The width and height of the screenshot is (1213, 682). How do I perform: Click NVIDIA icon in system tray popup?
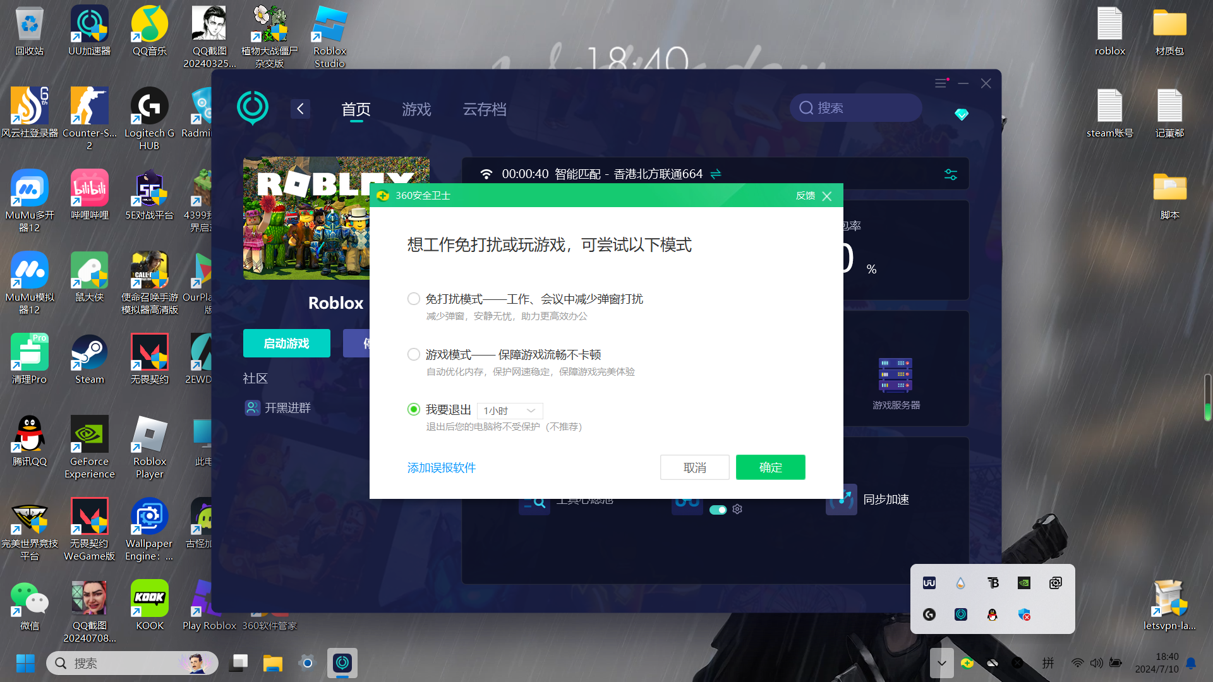pyautogui.click(x=1023, y=583)
